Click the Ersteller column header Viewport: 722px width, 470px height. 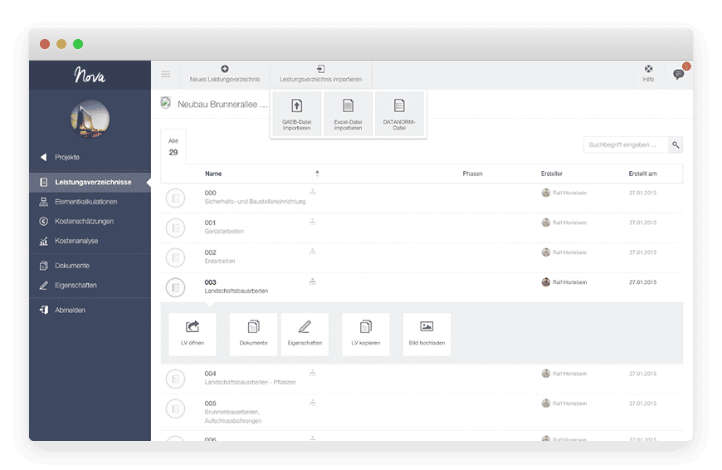tap(552, 174)
